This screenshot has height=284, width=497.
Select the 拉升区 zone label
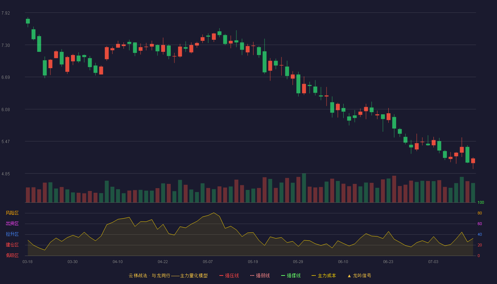[x=12, y=234]
